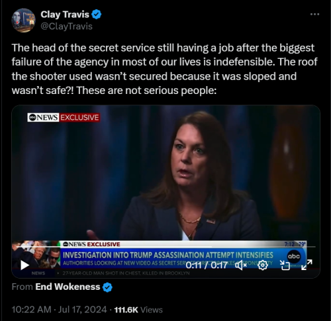Open the three-dot more menu
331x321 pixels.
pos(314,15)
